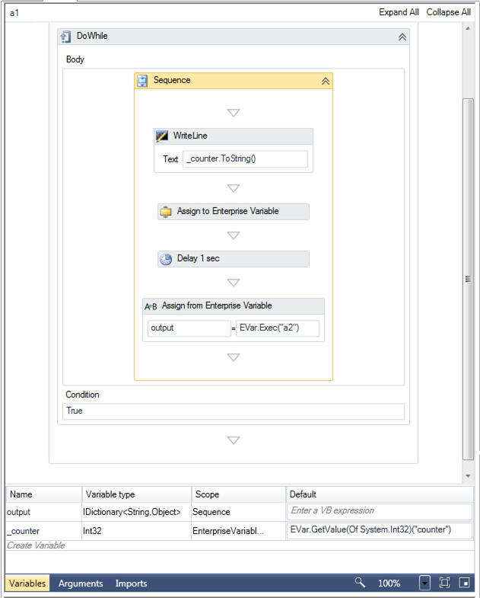Click Collapse All
Image resolution: width=480 pixels, height=598 pixels.
pos(448,12)
